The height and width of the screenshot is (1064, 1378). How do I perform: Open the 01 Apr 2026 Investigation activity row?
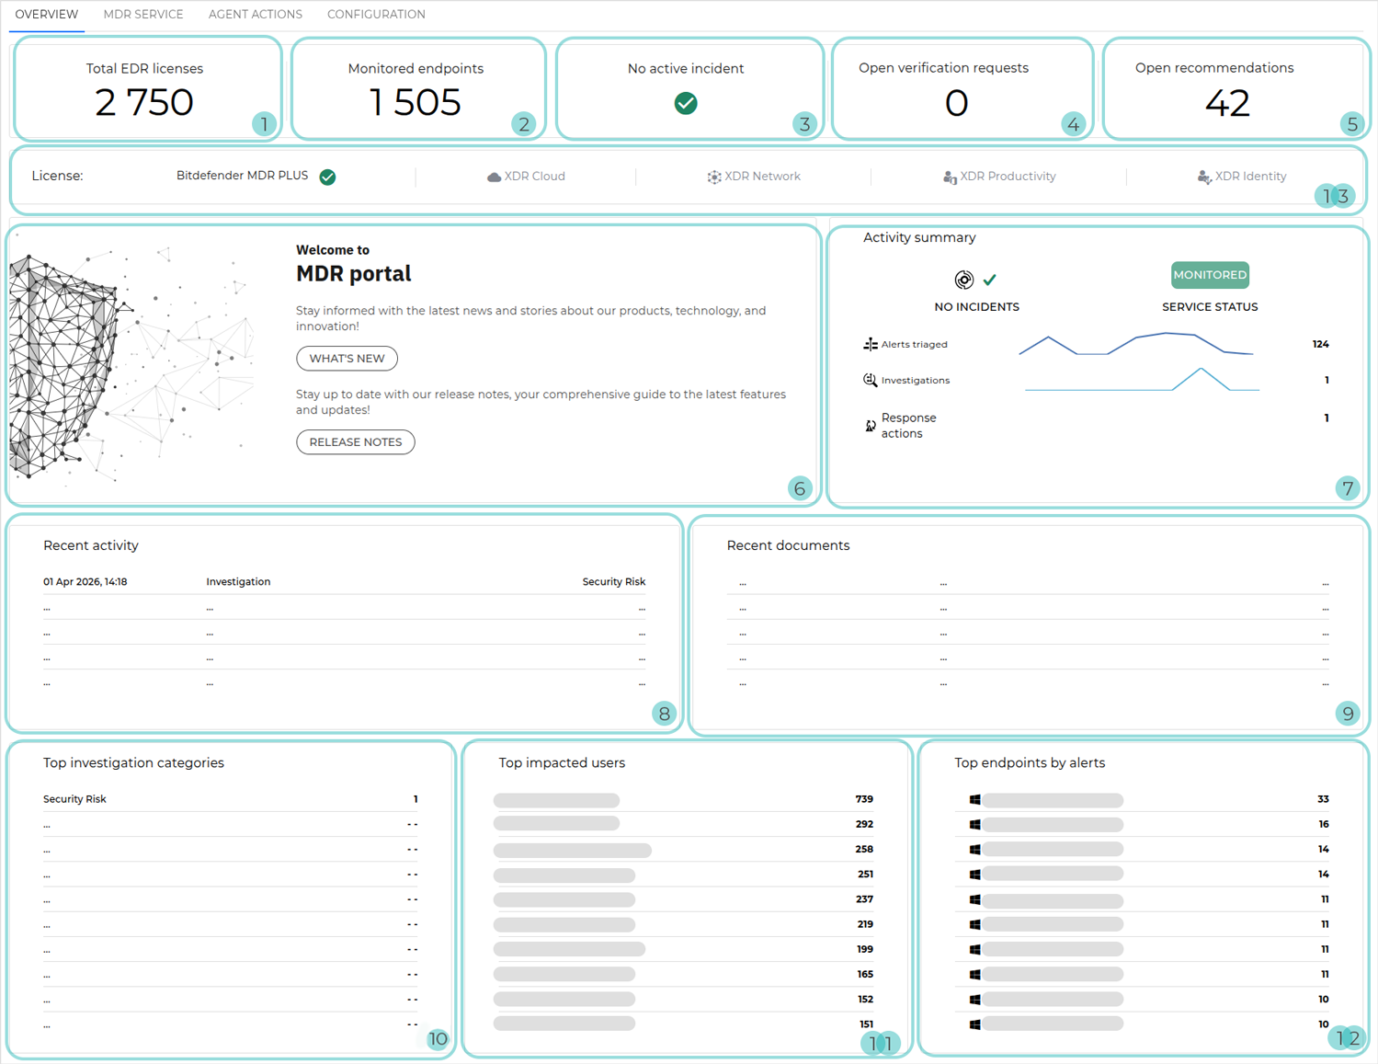tap(344, 582)
